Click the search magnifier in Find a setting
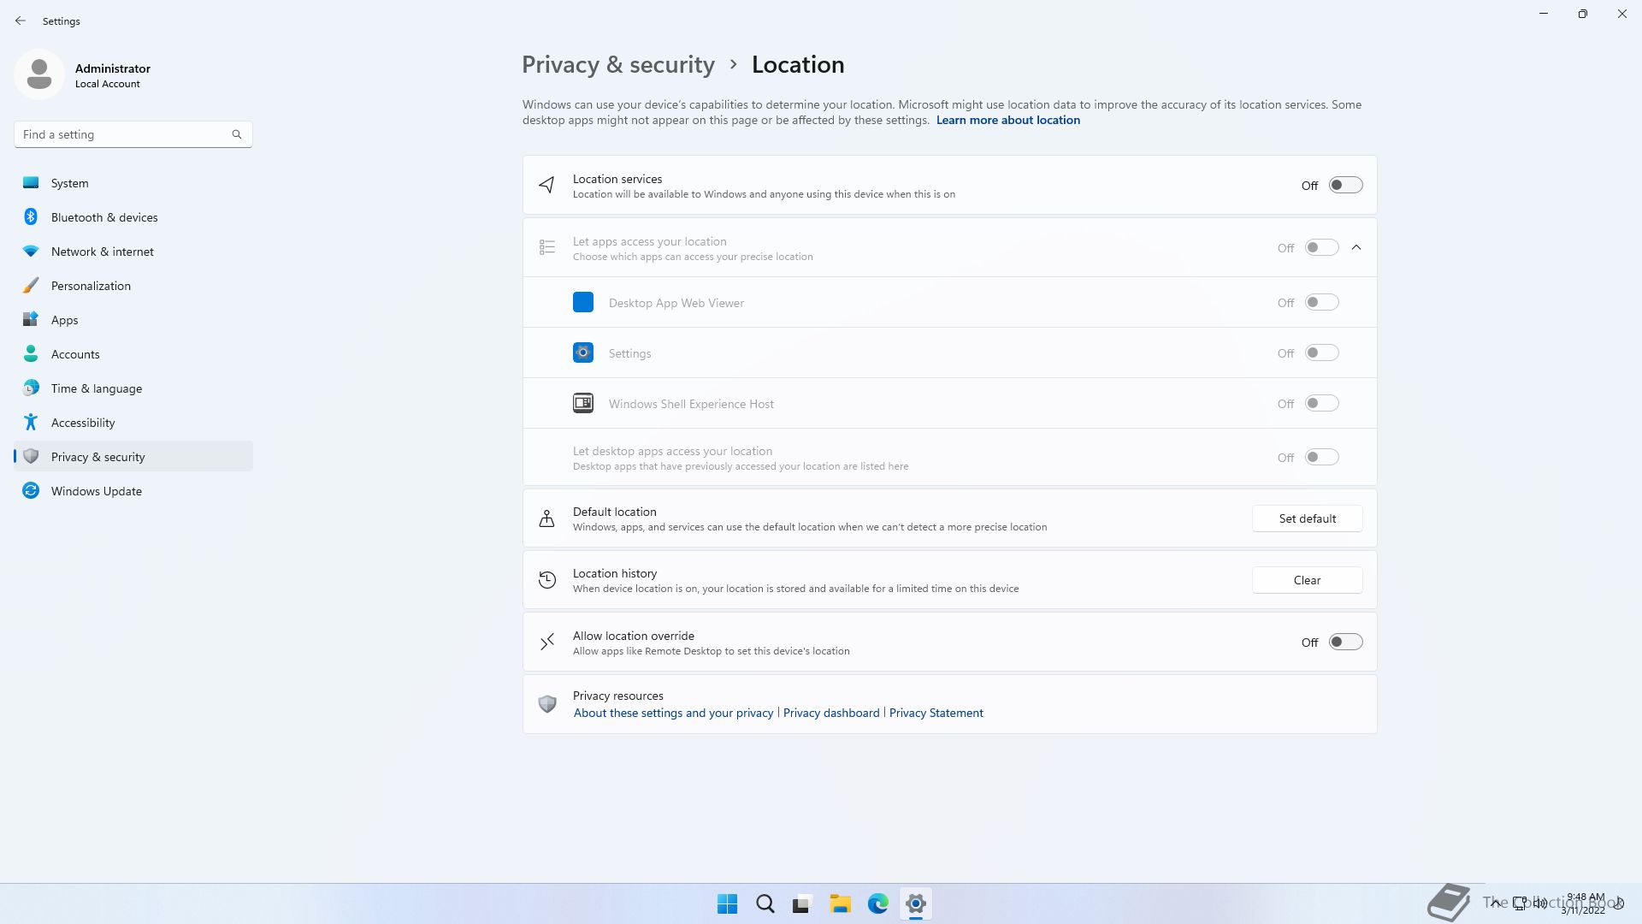The image size is (1642, 924). coord(237,134)
